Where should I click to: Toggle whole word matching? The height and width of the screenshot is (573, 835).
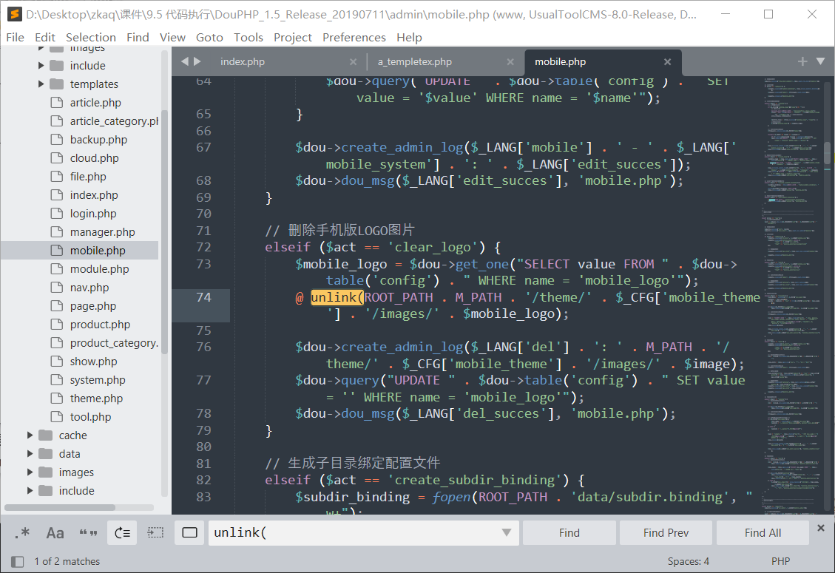(x=89, y=532)
